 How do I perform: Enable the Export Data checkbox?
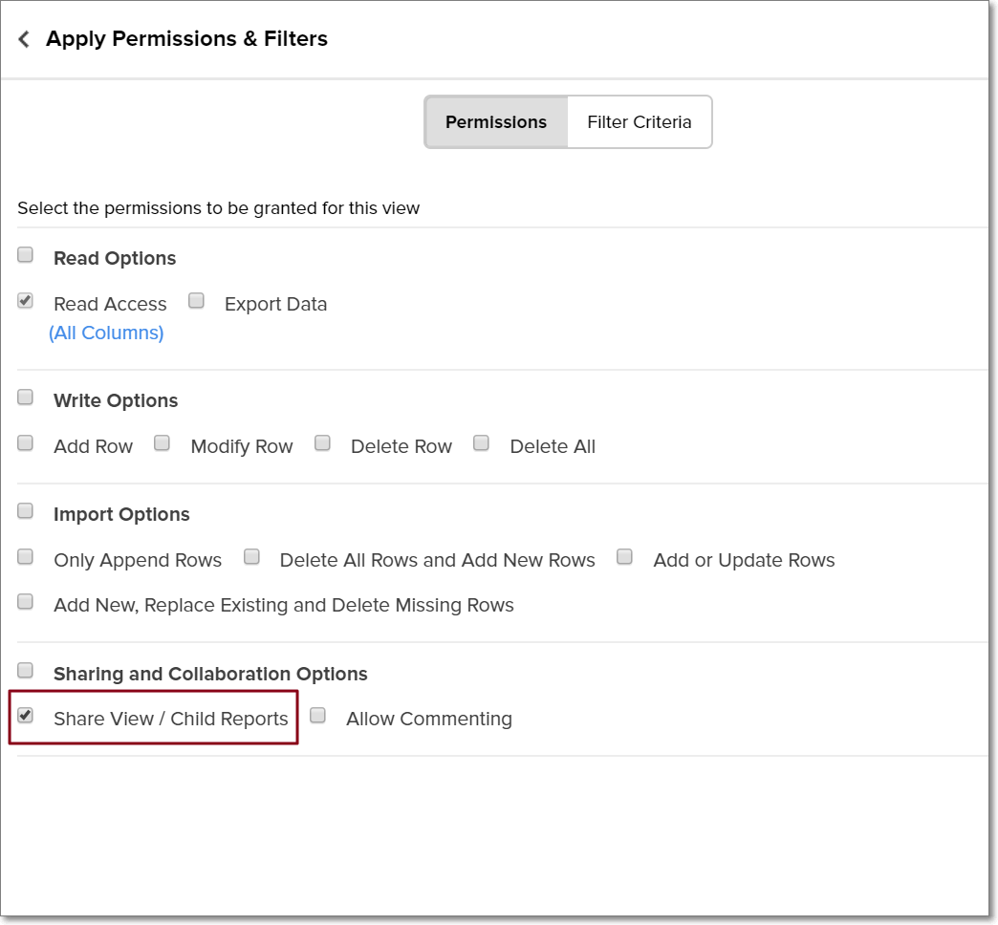[x=197, y=300]
